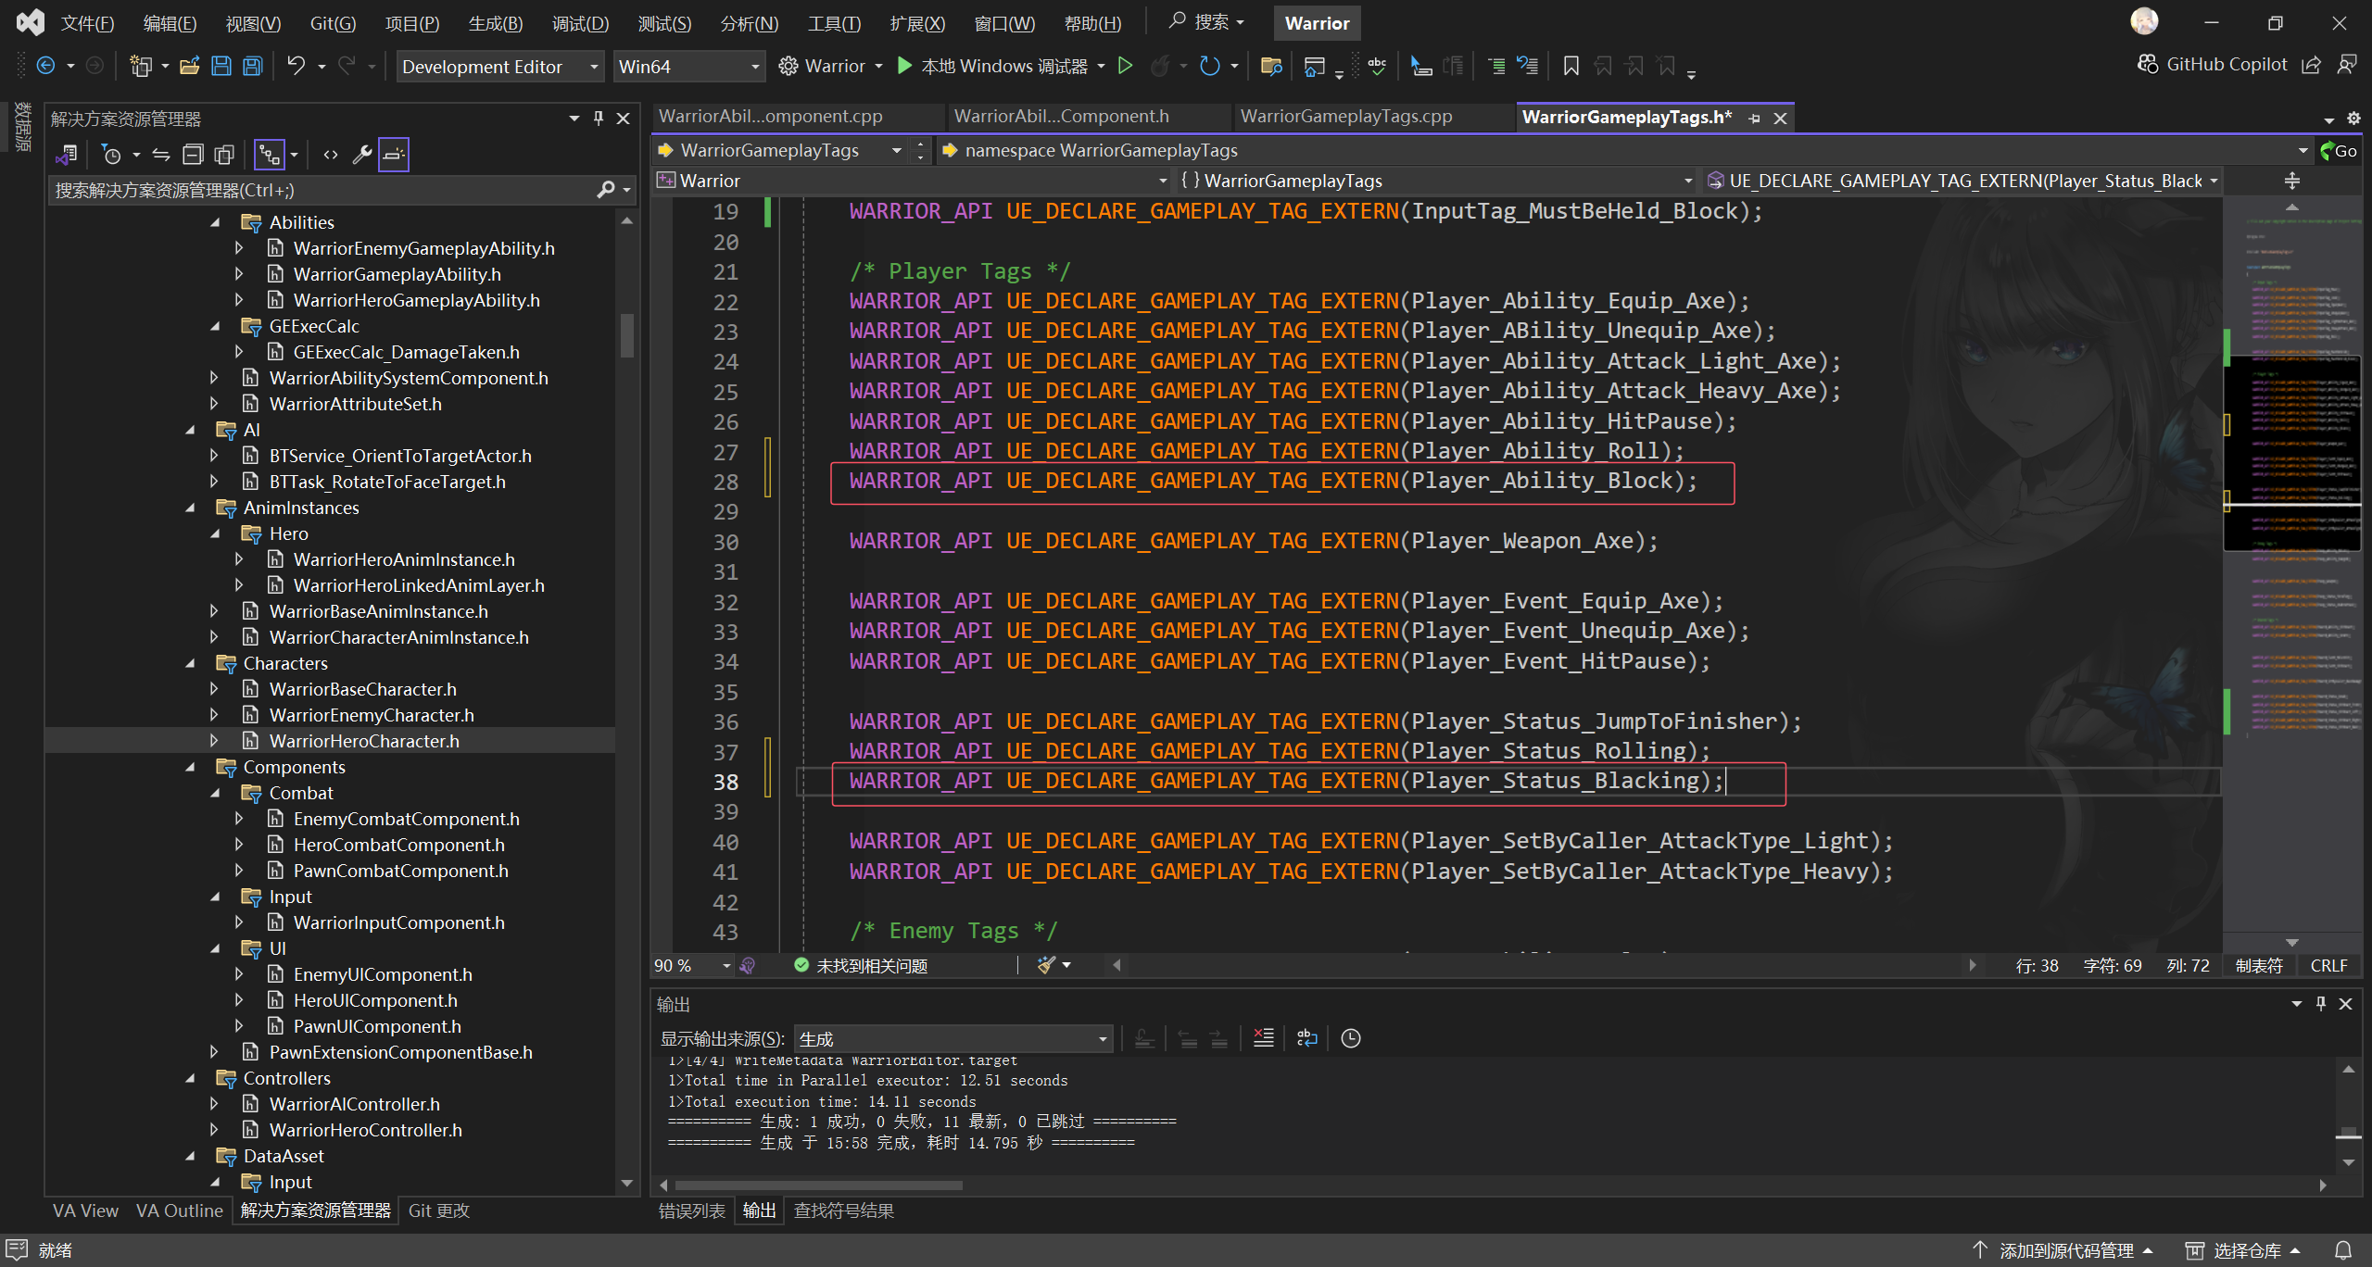Click the Open File folder icon

[x=190, y=66]
